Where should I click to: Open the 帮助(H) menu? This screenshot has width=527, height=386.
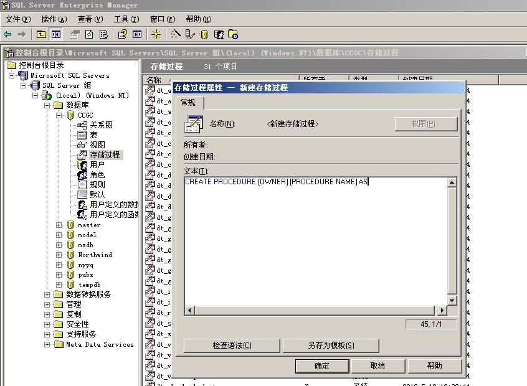pyautogui.click(x=199, y=19)
